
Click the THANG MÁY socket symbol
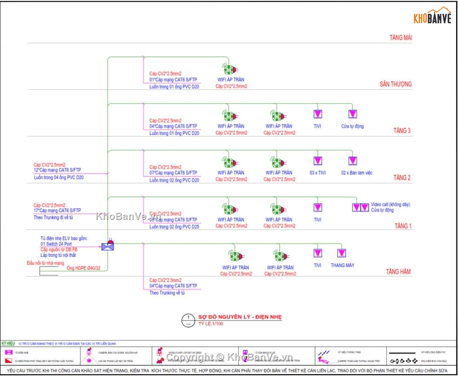pos(342,253)
